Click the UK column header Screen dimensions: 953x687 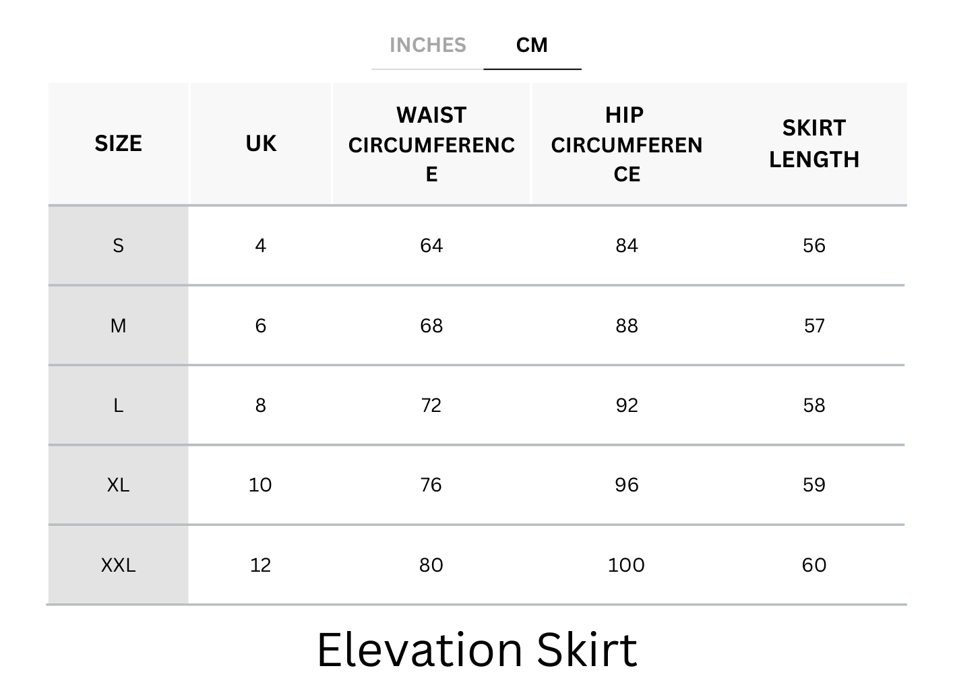(x=261, y=144)
